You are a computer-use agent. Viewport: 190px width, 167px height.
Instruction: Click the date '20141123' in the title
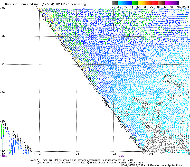[62, 4]
